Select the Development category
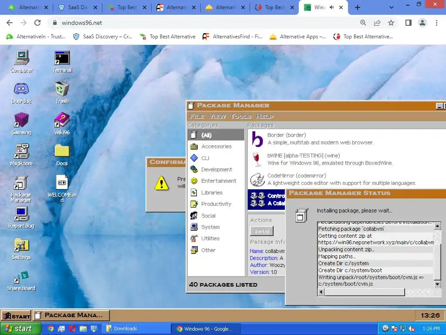Screen dimensions: 446x335 216,170
